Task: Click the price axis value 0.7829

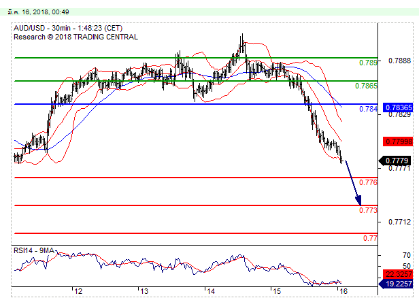Action: click(x=399, y=115)
